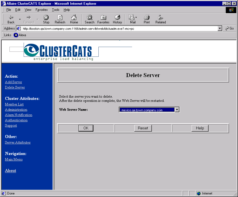This screenshot has height=197, width=238.
Task: Open the Back history dropdown arrow
Action: tap(20, 19)
